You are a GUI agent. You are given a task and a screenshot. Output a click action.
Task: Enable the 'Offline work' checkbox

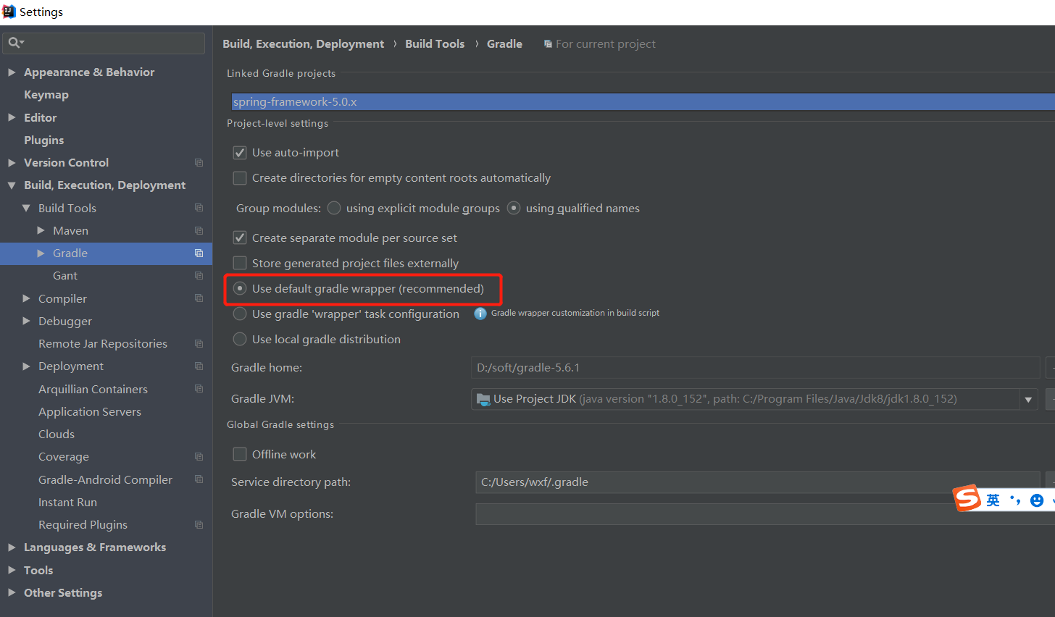pyautogui.click(x=240, y=455)
